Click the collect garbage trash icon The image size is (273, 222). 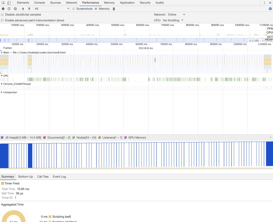point(114,9)
